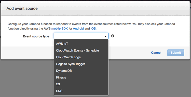Choose CloudWatch Events - Schedule option

coord(81,51)
